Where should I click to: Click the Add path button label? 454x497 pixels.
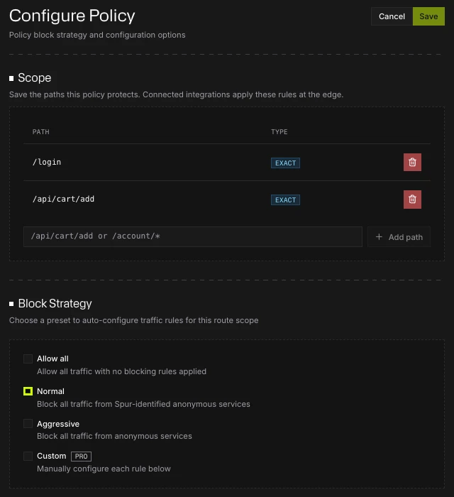tap(406, 237)
